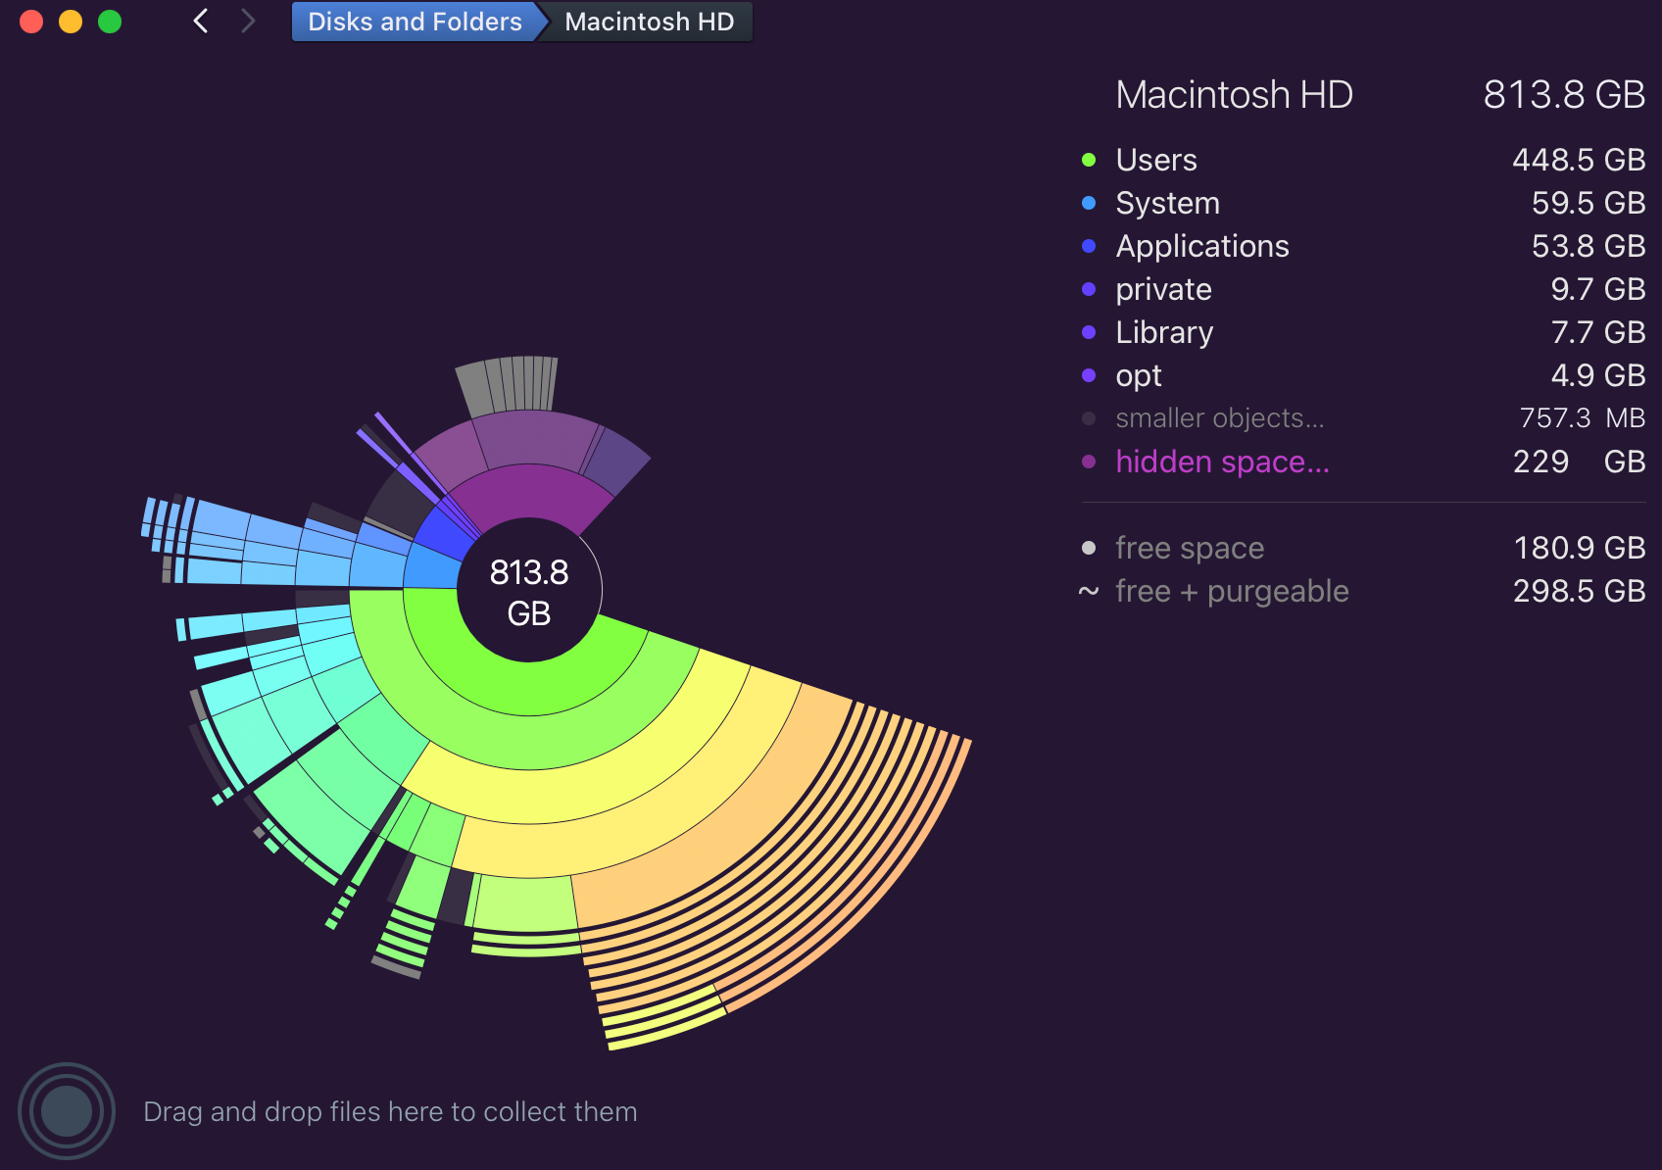Click the purple dot beside Library
The image size is (1662, 1170).
(1089, 332)
